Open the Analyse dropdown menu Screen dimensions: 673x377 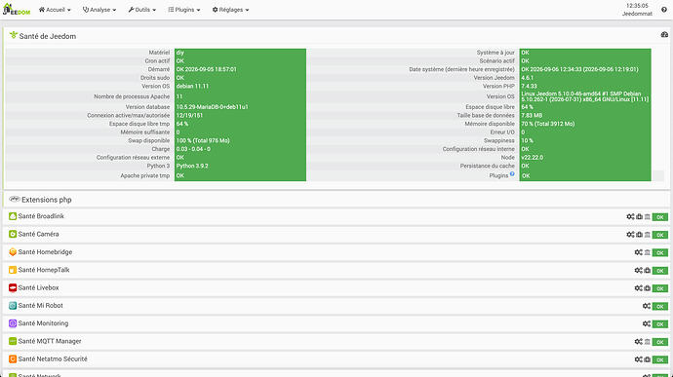tap(99, 10)
